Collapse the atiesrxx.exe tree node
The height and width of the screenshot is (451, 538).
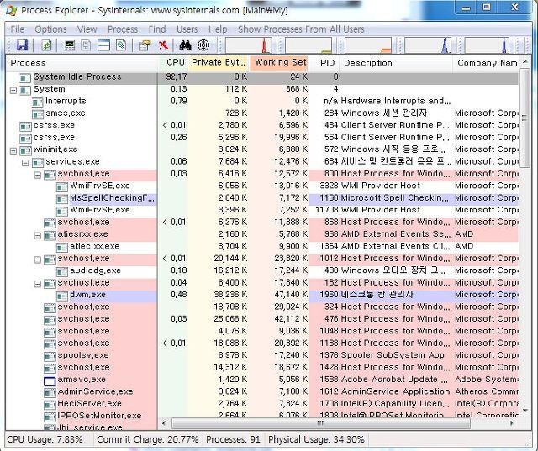[x=38, y=236]
